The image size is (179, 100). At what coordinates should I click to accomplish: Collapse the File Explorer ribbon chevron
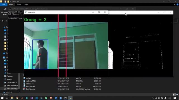175,4
